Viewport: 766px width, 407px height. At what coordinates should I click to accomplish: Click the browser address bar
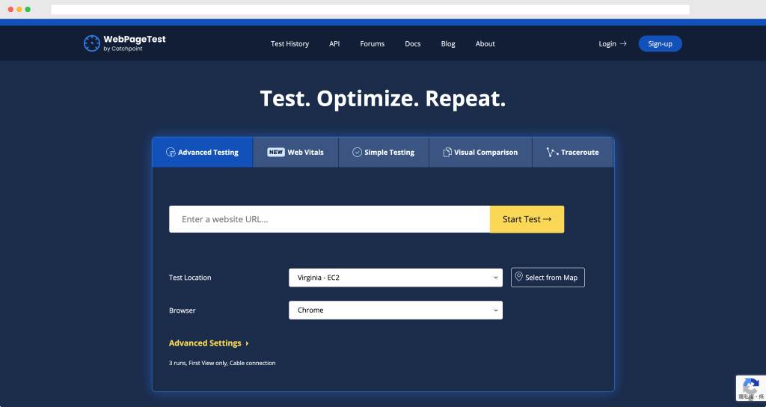(x=370, y=9)
